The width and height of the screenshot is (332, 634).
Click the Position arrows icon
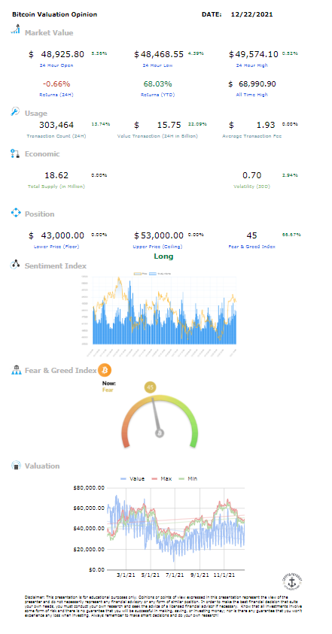(15, 213)
